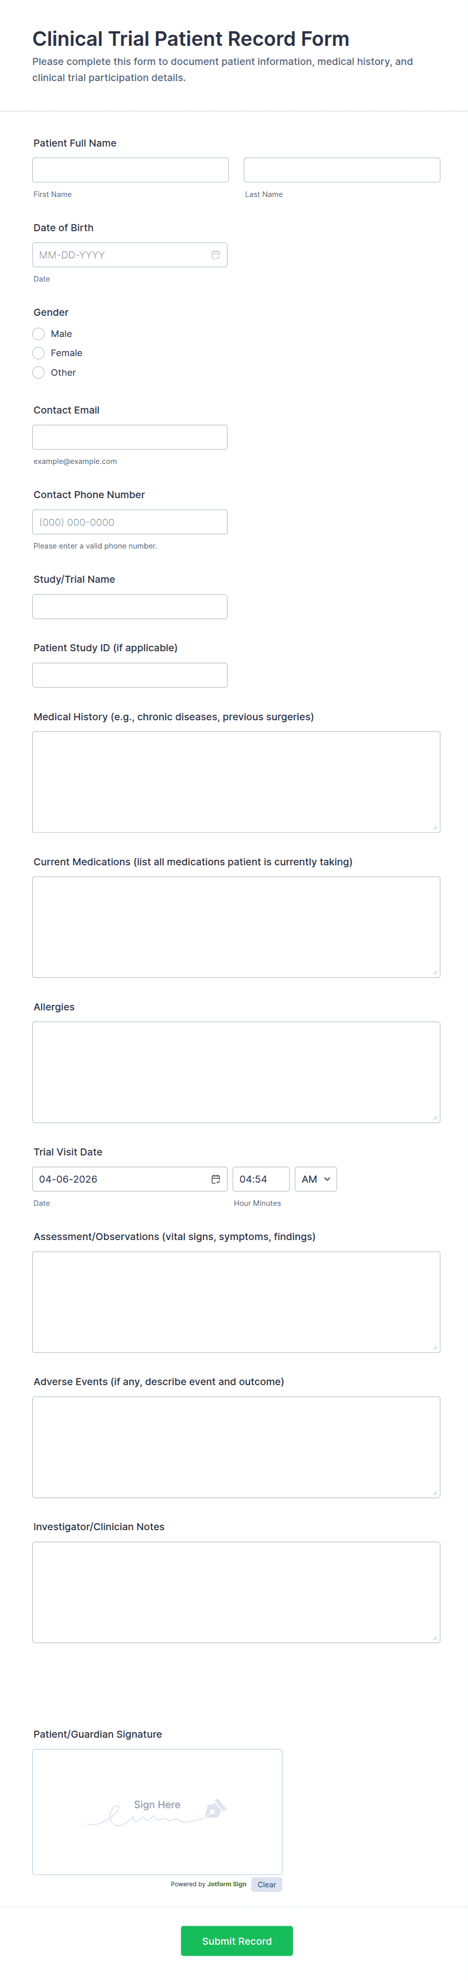
Task: Click the Hour Minutes time field
Action: pos(261,1179)
